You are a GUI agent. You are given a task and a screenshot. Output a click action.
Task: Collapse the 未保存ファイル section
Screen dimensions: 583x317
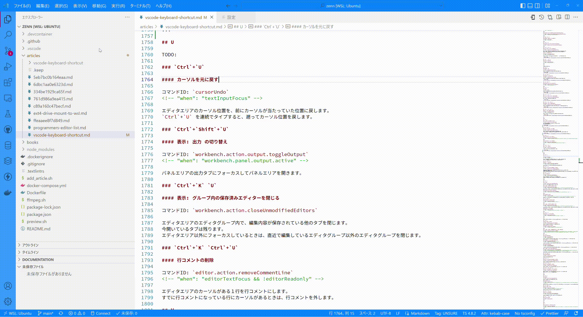point(75,267)
